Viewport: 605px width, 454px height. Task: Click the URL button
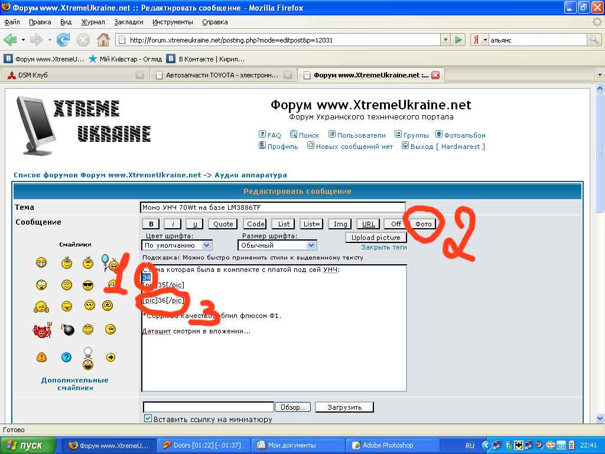(x=369, y=224)
